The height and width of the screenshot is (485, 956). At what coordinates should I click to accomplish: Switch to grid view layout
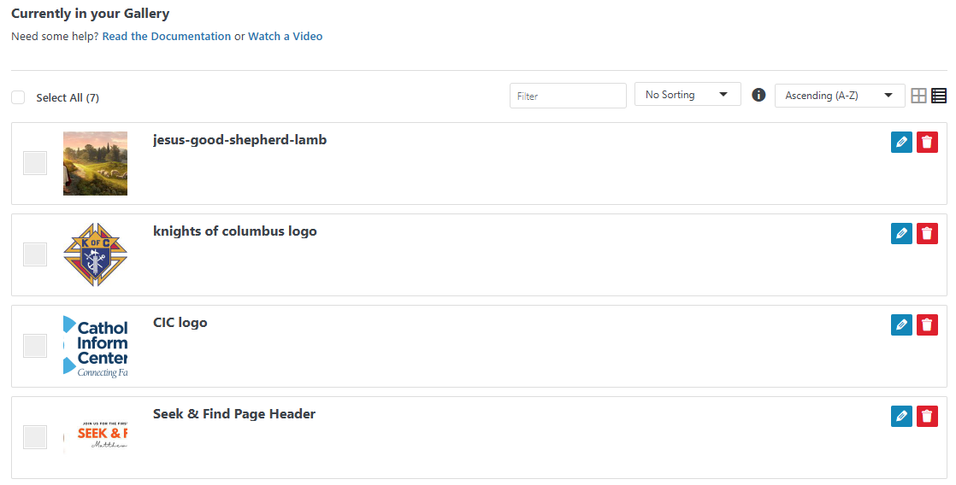tap(918, 96)
